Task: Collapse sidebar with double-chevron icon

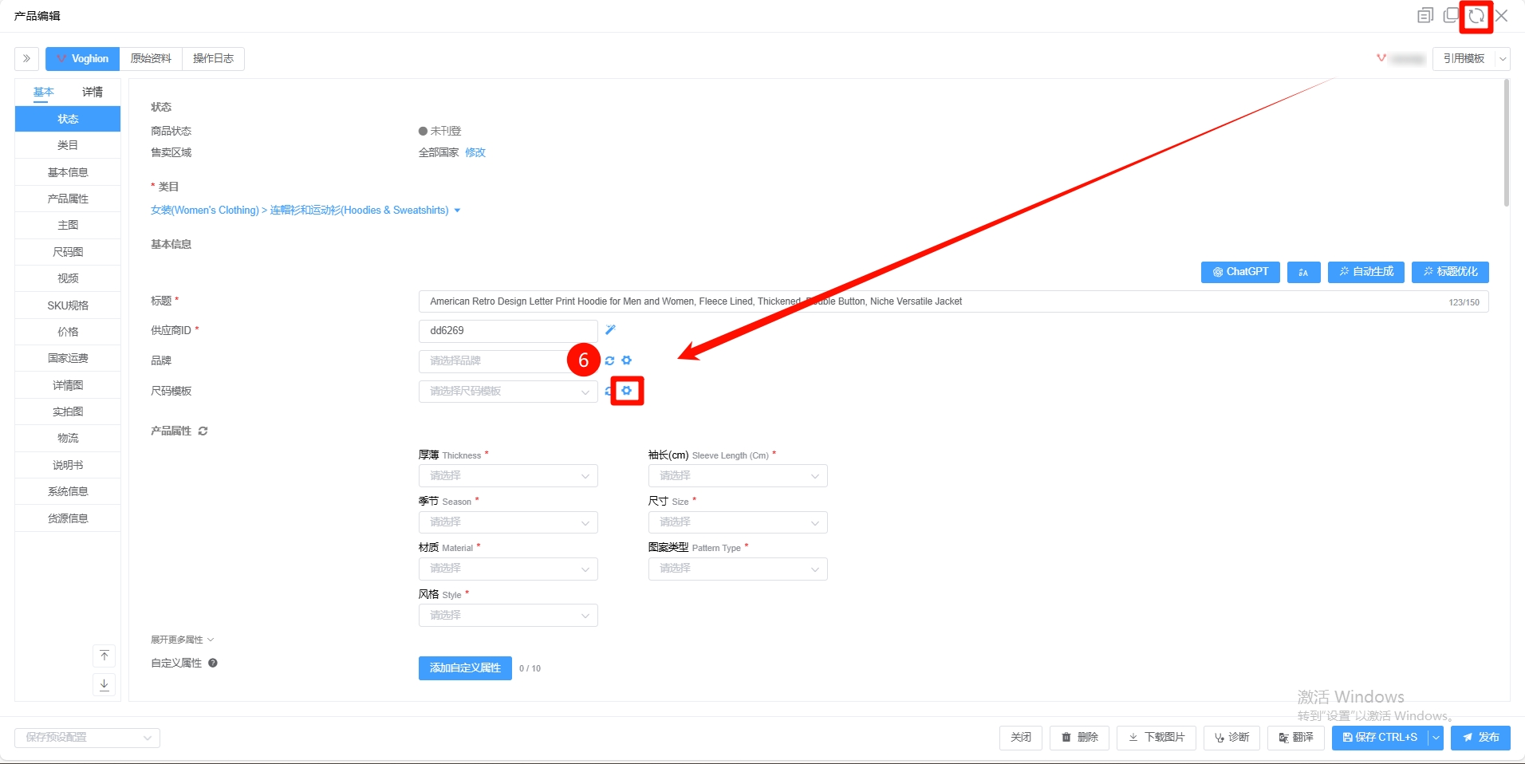Action: (26, 59)
